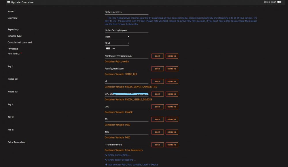Screen dimensions: 288x167
Task: Click the Nvidia DC value field 'all'
Action: pyautogui.click(x=126, y=81)
